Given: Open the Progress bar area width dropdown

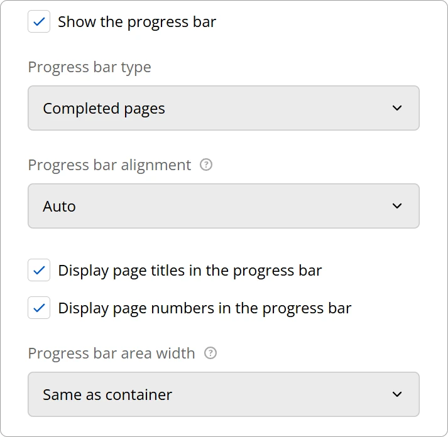Looking at the screenshot, I should click(223, 394).
